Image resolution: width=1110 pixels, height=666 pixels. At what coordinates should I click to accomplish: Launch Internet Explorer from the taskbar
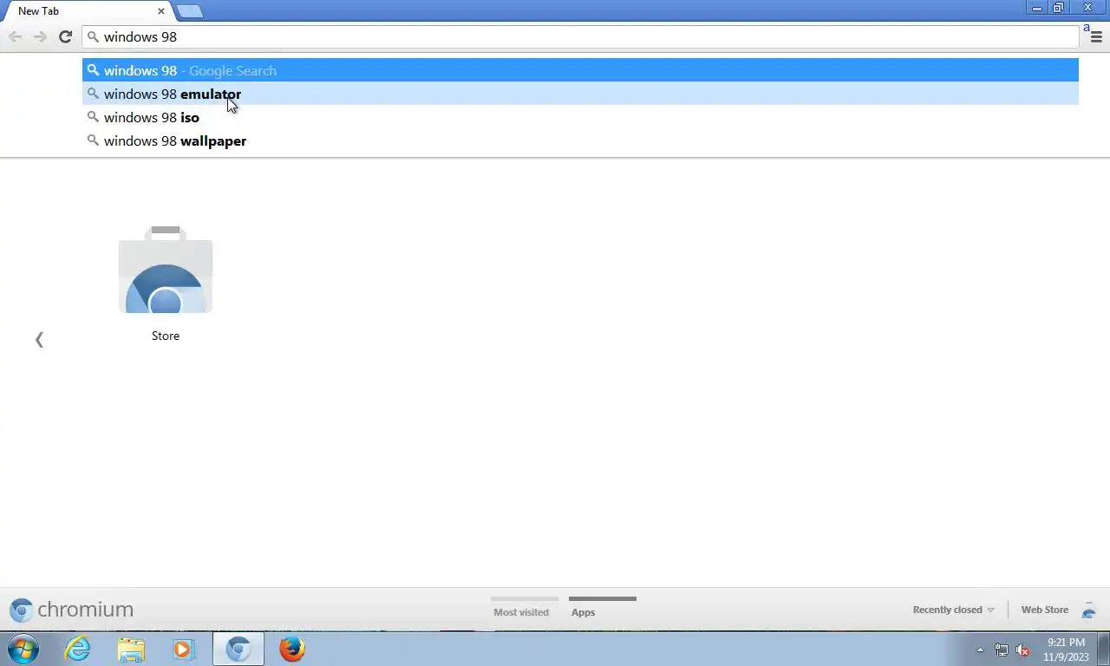78,649
